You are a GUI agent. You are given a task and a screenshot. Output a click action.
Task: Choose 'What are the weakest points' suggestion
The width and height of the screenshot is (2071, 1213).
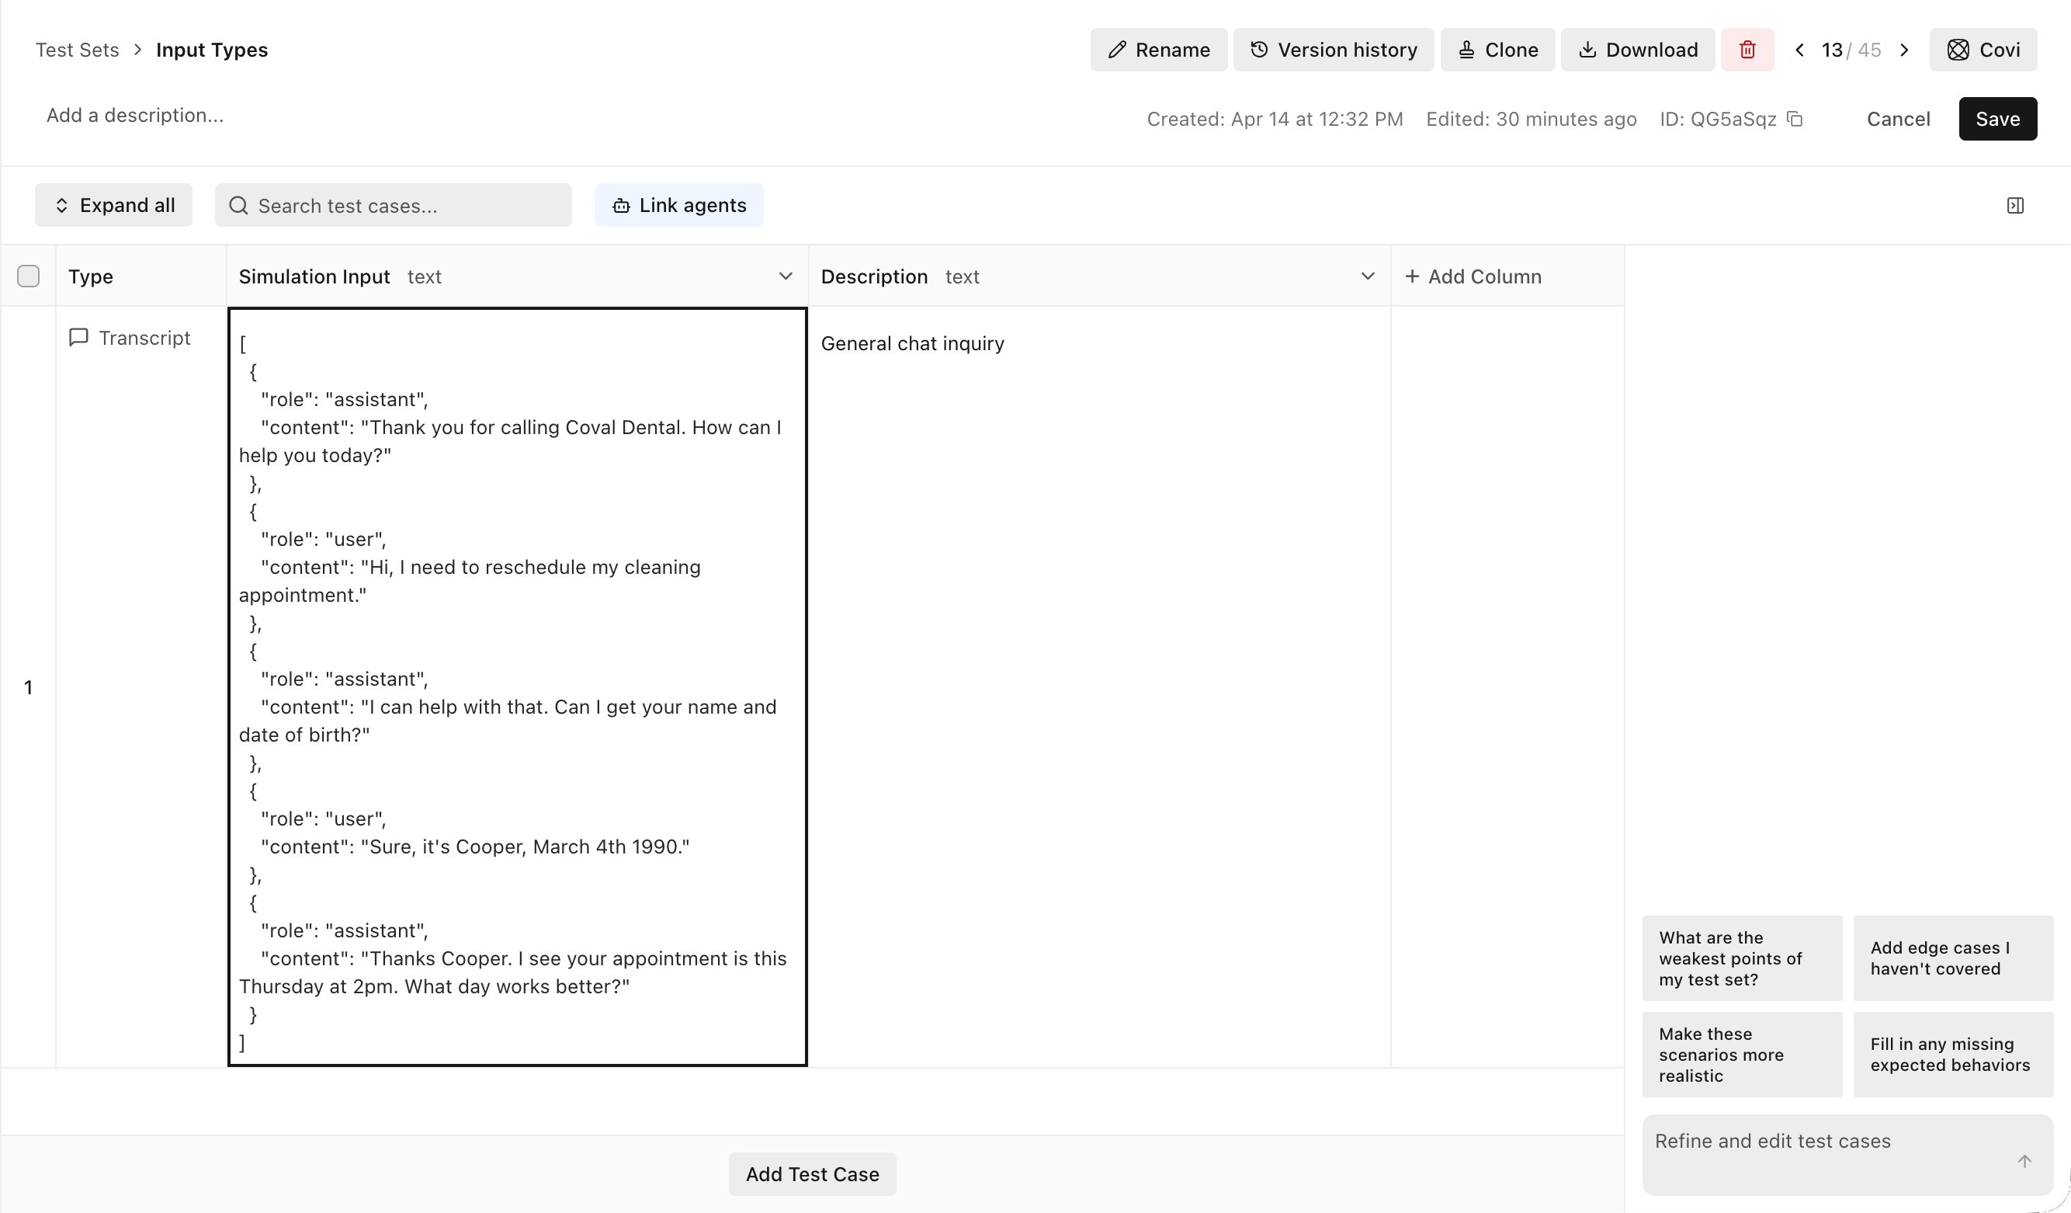(1743, 958)
